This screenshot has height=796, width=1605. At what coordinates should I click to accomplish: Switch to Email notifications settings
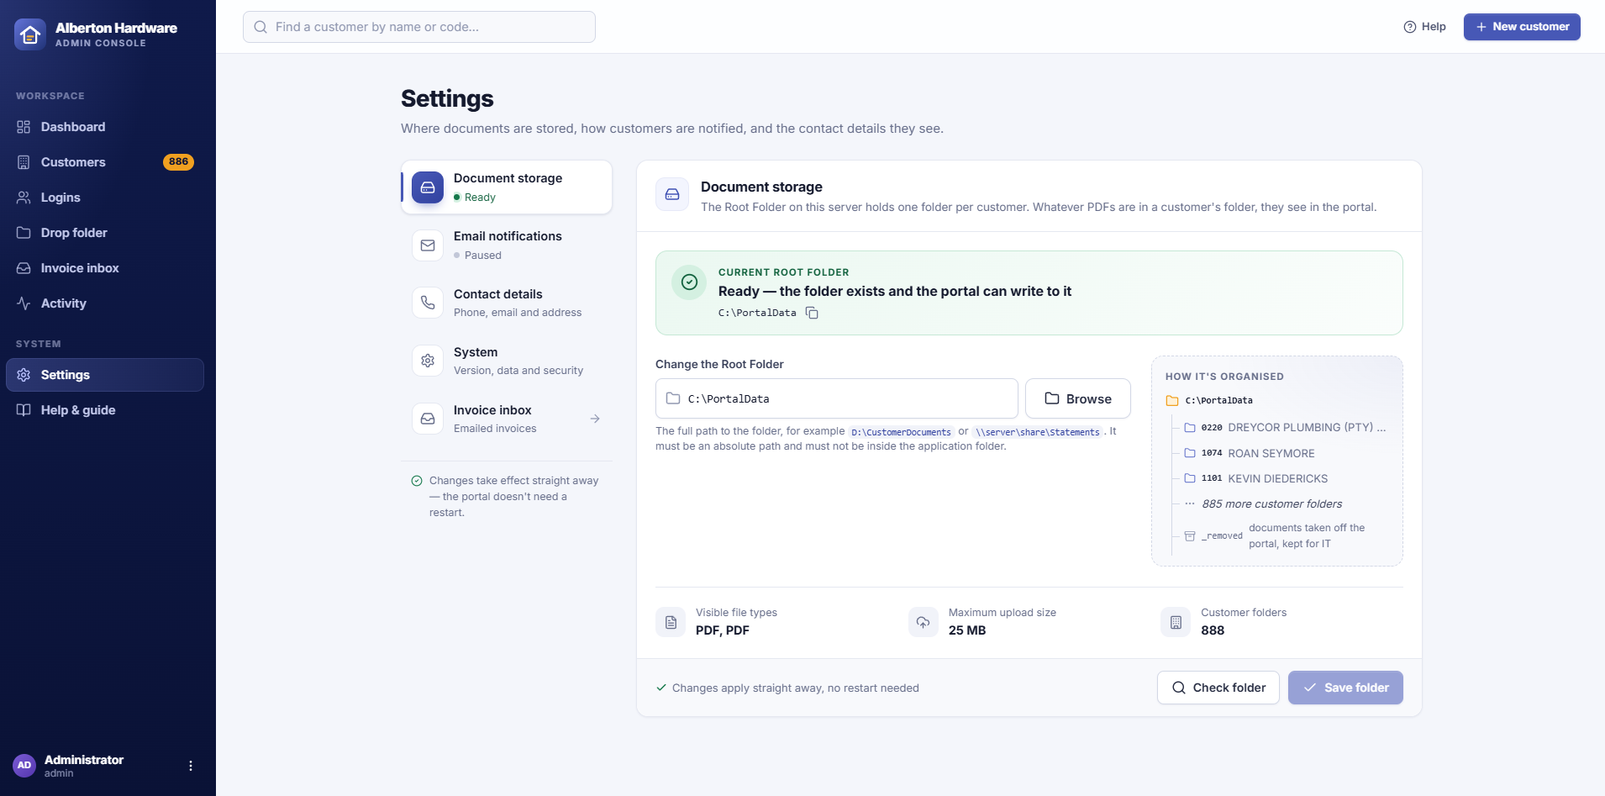tap(507, 245)
